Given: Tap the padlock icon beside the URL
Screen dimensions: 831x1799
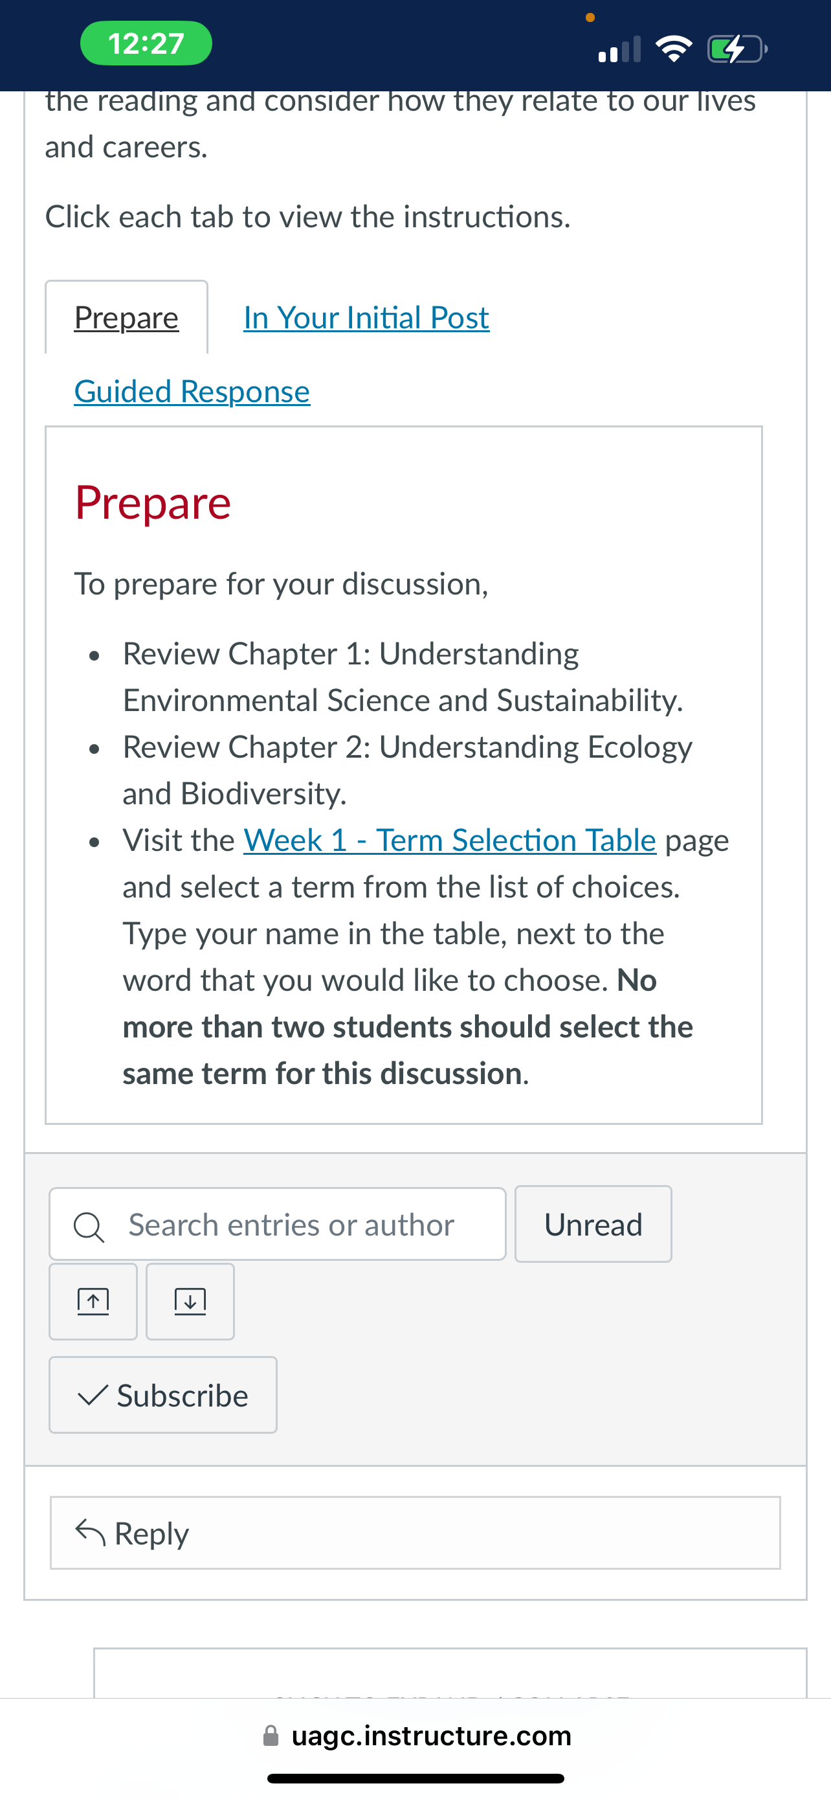Looking at the screenshot, I should point(271,1736).
